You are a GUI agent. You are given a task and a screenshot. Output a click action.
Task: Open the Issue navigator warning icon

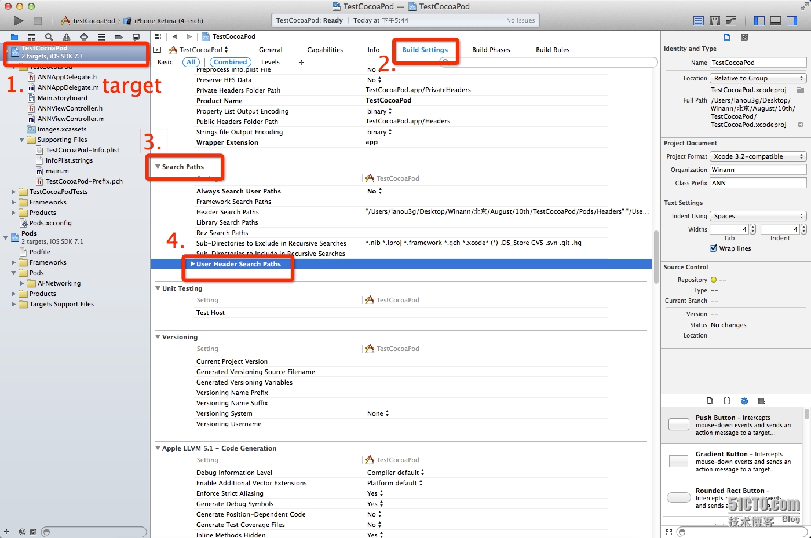click(67, 36)
